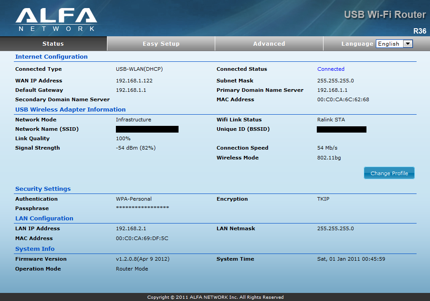Click the Change Profile button
The width and height of the screenshot is (430, 301).
point(389,173)
